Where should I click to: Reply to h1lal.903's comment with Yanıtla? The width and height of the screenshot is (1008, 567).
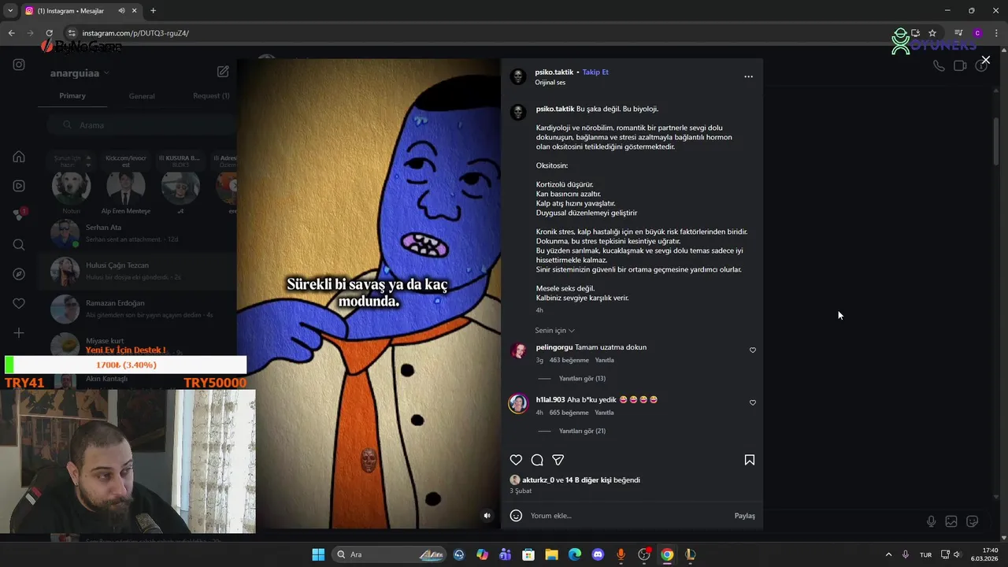click(x=604, y=413)
